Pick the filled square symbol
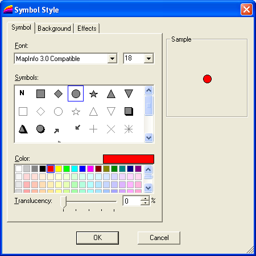The height and width of the screenshot is (256, 256). pyautogui.click(x=40, y=94)
